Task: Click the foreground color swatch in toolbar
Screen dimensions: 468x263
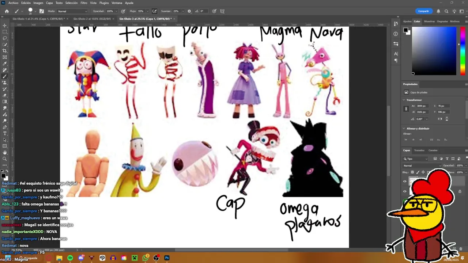Action: 3,176
